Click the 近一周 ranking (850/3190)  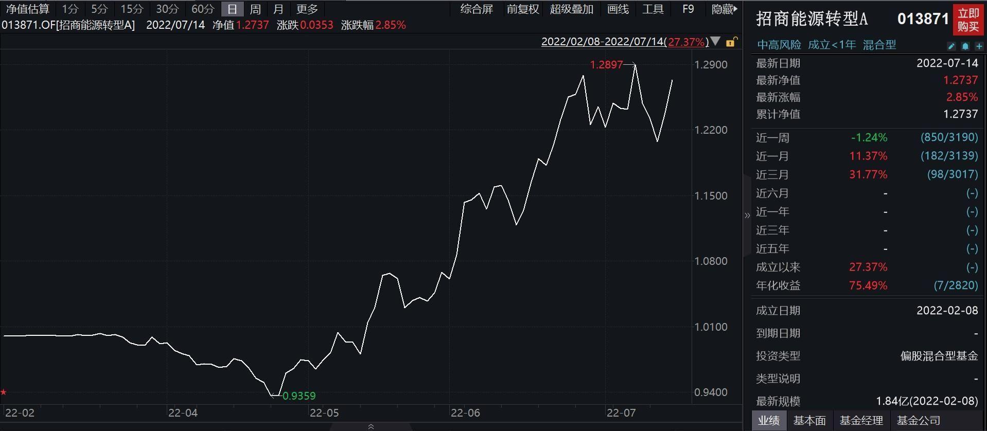(x=949, y=138)
